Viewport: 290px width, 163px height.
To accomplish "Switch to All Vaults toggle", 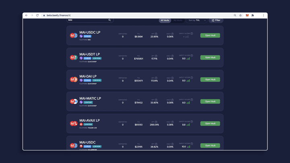I will [165, 20].
